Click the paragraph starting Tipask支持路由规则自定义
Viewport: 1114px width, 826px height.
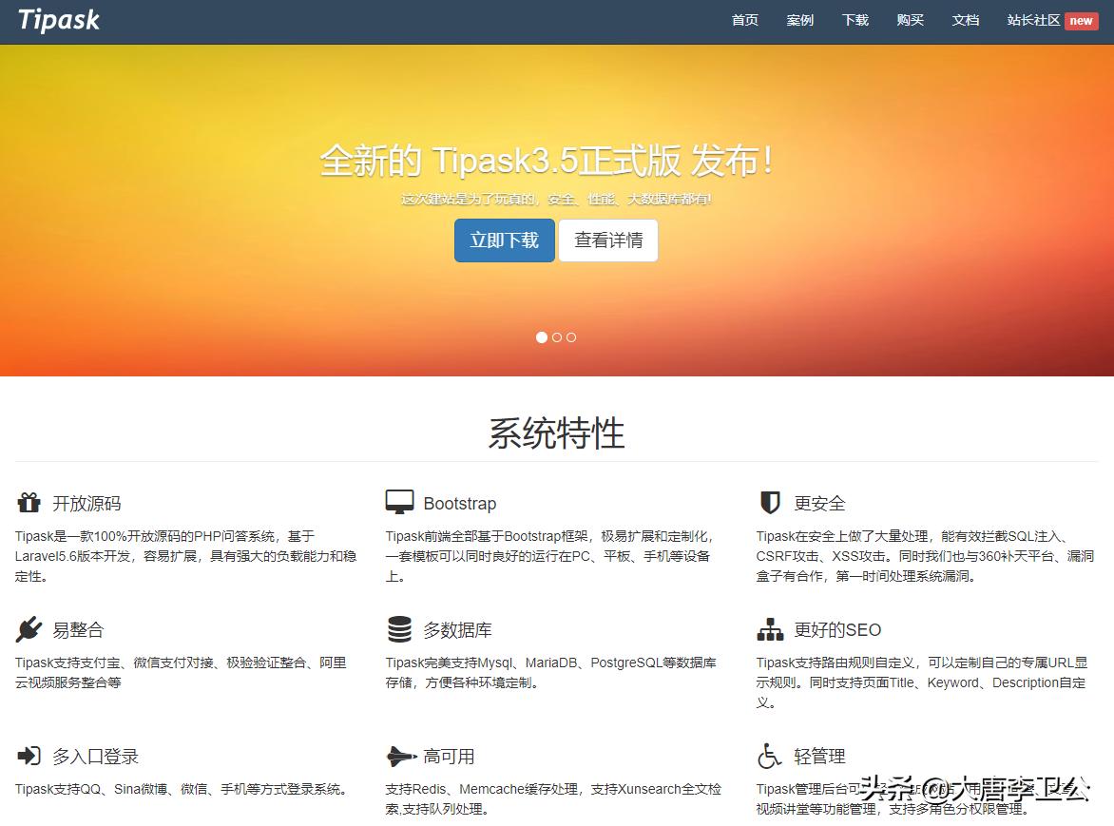coord(921,682)
